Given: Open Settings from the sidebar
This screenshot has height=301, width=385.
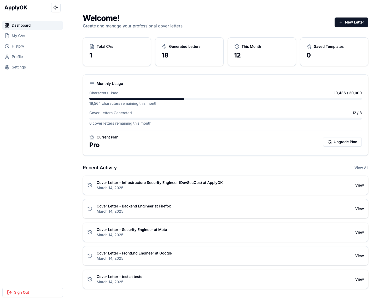Looking at the screenshot, I should 33,67.
